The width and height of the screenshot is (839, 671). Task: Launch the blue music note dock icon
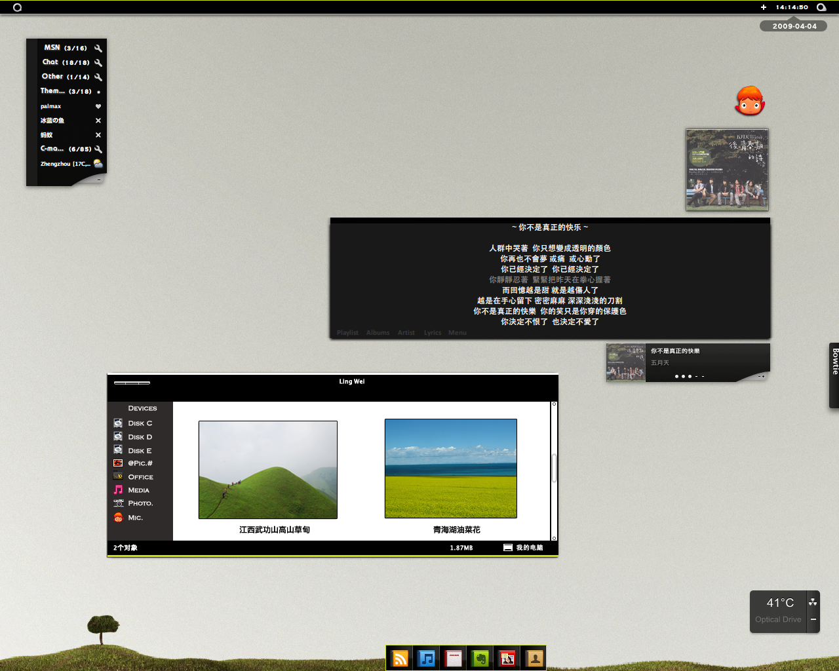pos(427,658)
